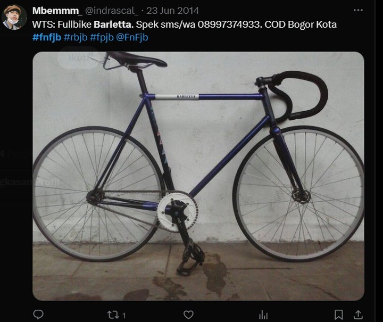The width and height of the screenshot is (383, 322).
Task: Open the Barletta bicycle photo
Action: 198,176
